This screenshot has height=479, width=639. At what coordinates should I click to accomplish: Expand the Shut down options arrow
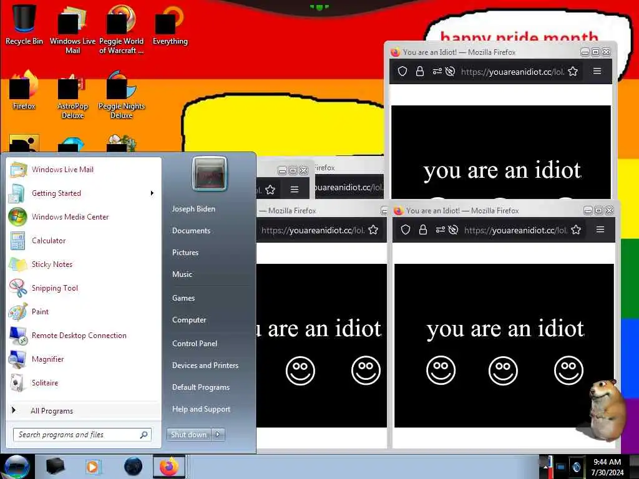218,435
